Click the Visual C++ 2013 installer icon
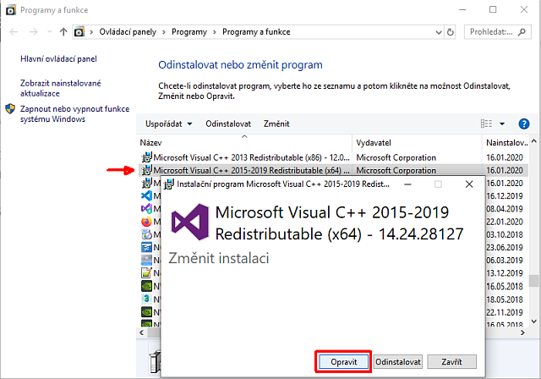Screen dimensions: 541x379 (x=146, y=157)
